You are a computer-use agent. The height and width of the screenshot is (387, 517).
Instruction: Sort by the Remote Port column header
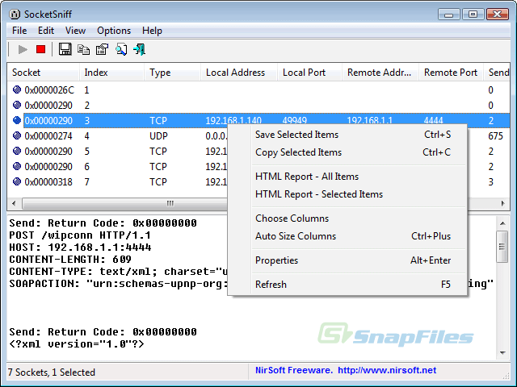pyautogui.click(x=451, y=73)
